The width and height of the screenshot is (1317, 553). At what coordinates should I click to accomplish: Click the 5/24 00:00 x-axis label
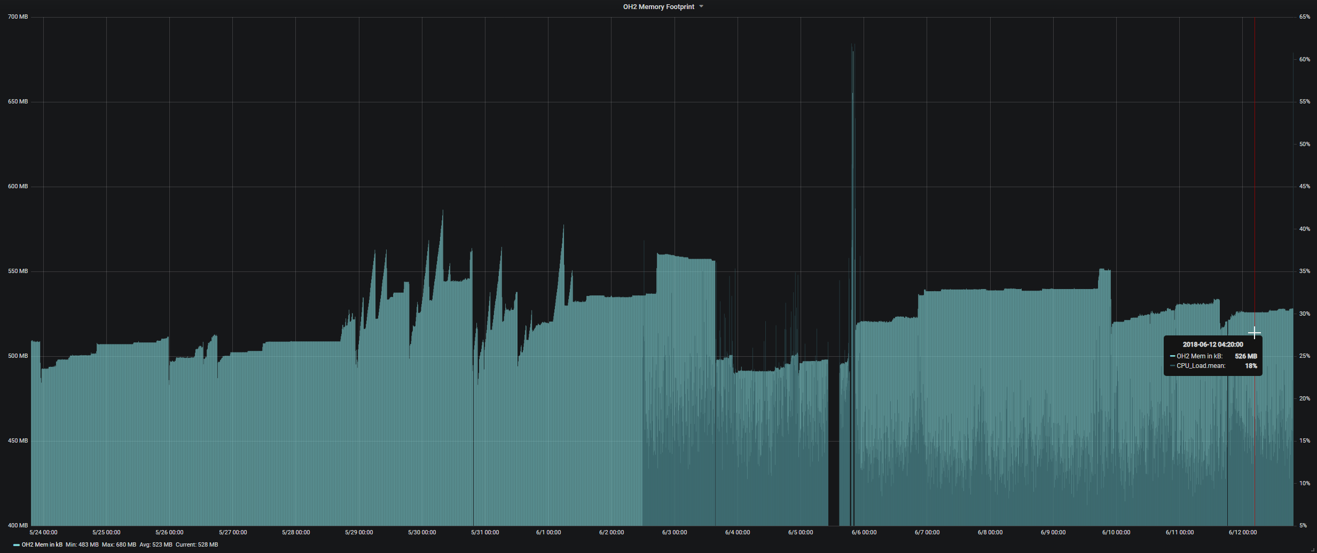point(43,532)
